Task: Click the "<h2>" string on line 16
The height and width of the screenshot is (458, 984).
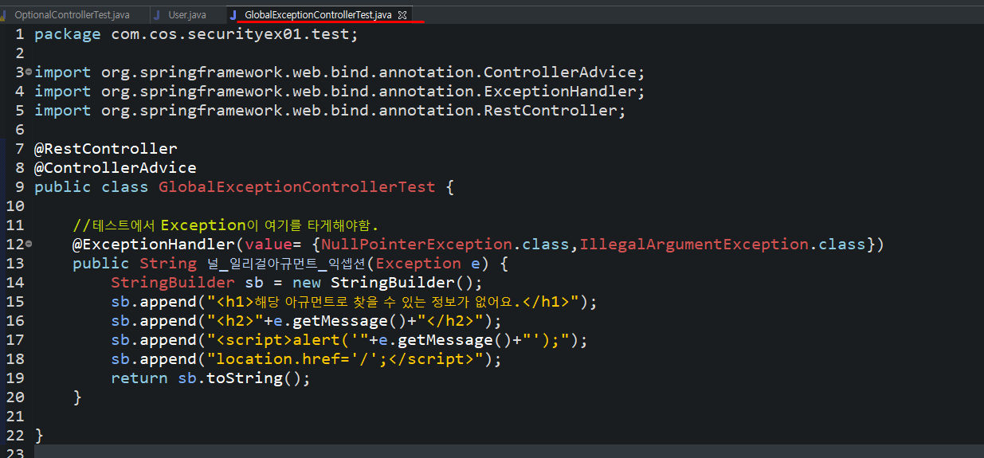Action: 235,321
